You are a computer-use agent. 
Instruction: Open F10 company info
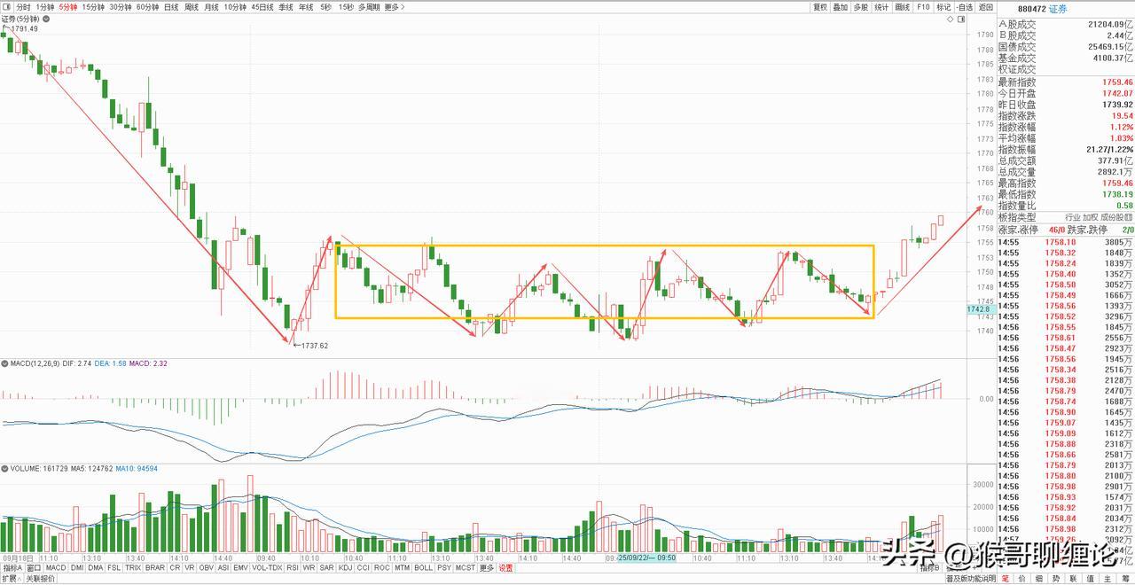point(923,7)
